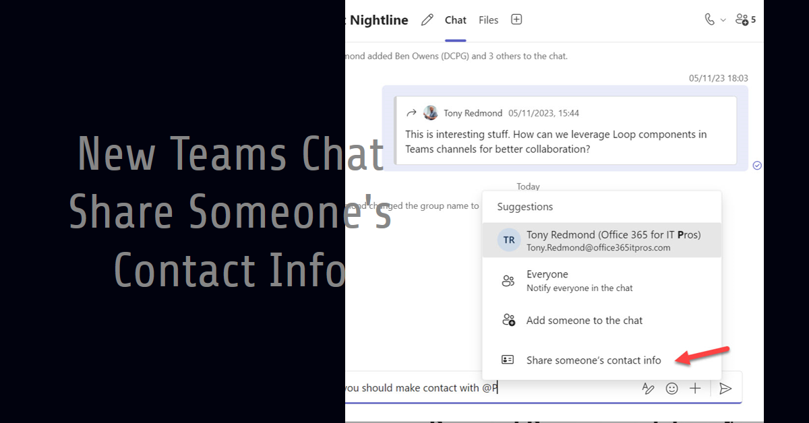
Task: Select Tony Redmond from the Suggestions list
Action: point(601,240)
